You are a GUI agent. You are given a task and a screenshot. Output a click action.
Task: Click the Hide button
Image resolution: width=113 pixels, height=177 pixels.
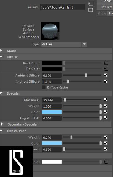coord(110,13)
